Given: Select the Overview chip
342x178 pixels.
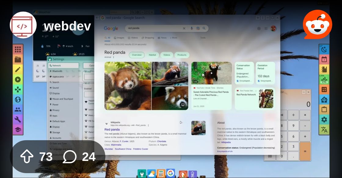Looking at the screenshot, I should tap(137, 55).
